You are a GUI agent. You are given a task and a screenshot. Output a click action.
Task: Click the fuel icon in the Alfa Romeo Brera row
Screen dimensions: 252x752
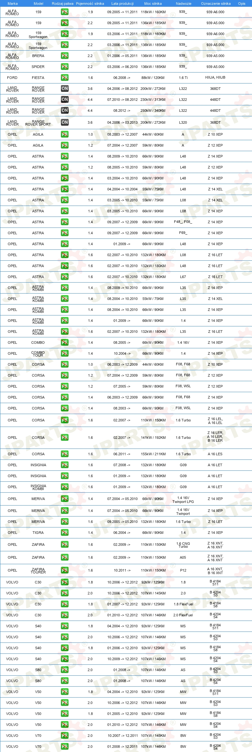64,56
